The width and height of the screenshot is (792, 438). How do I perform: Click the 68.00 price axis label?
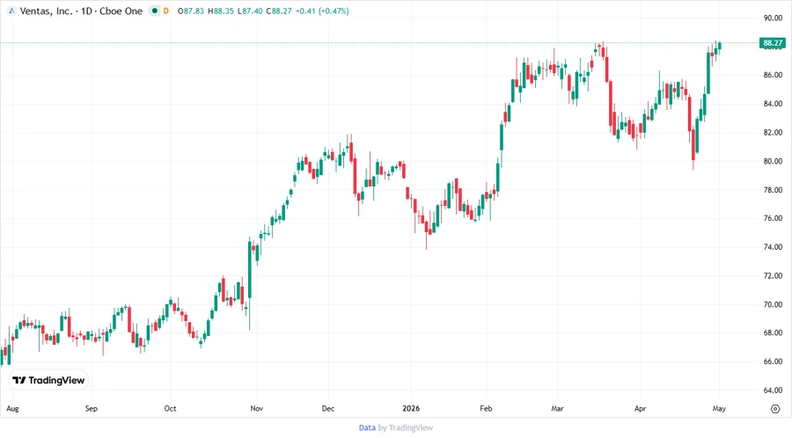pos(773,333)
